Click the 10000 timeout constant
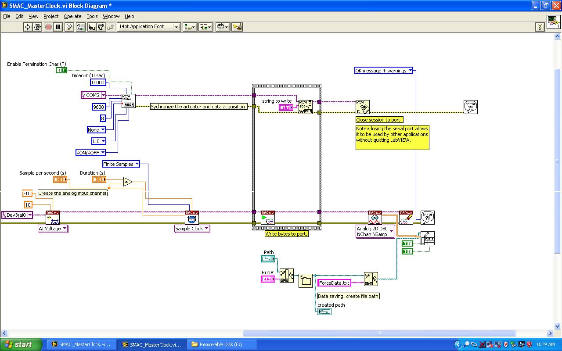Image resolution: width=562 pixels, height=351 pixels. coord(98,82)
